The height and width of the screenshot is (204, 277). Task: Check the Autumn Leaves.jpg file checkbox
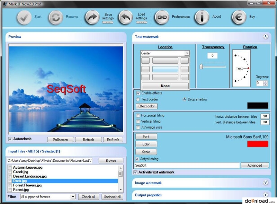(10, 167)
